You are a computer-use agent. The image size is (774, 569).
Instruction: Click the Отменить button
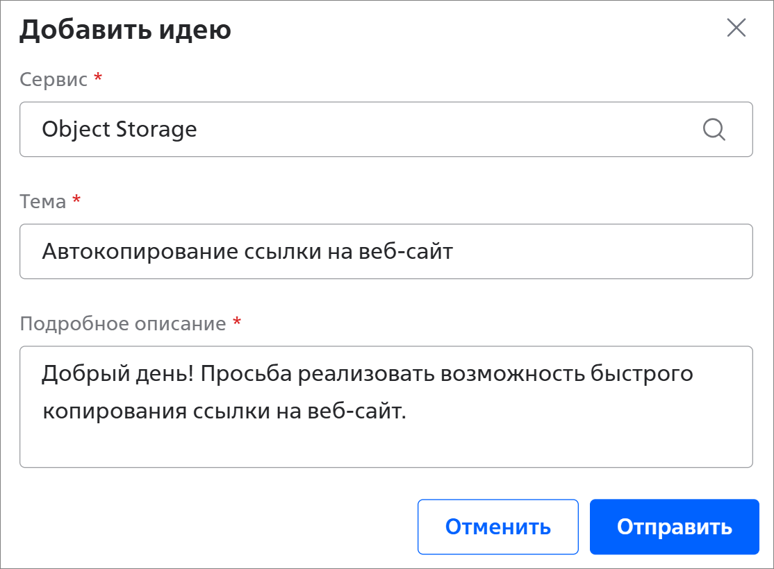click(498, 527)
